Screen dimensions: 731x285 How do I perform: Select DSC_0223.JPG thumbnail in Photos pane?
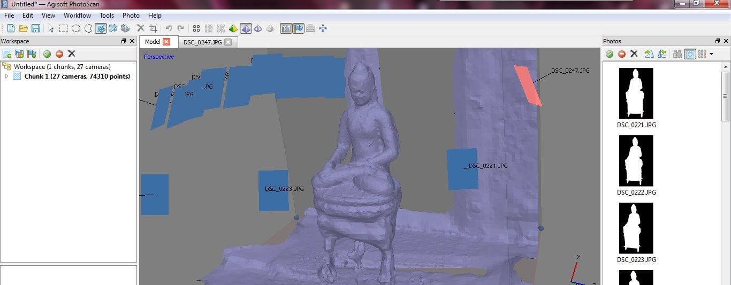click(x=636, y=228)
